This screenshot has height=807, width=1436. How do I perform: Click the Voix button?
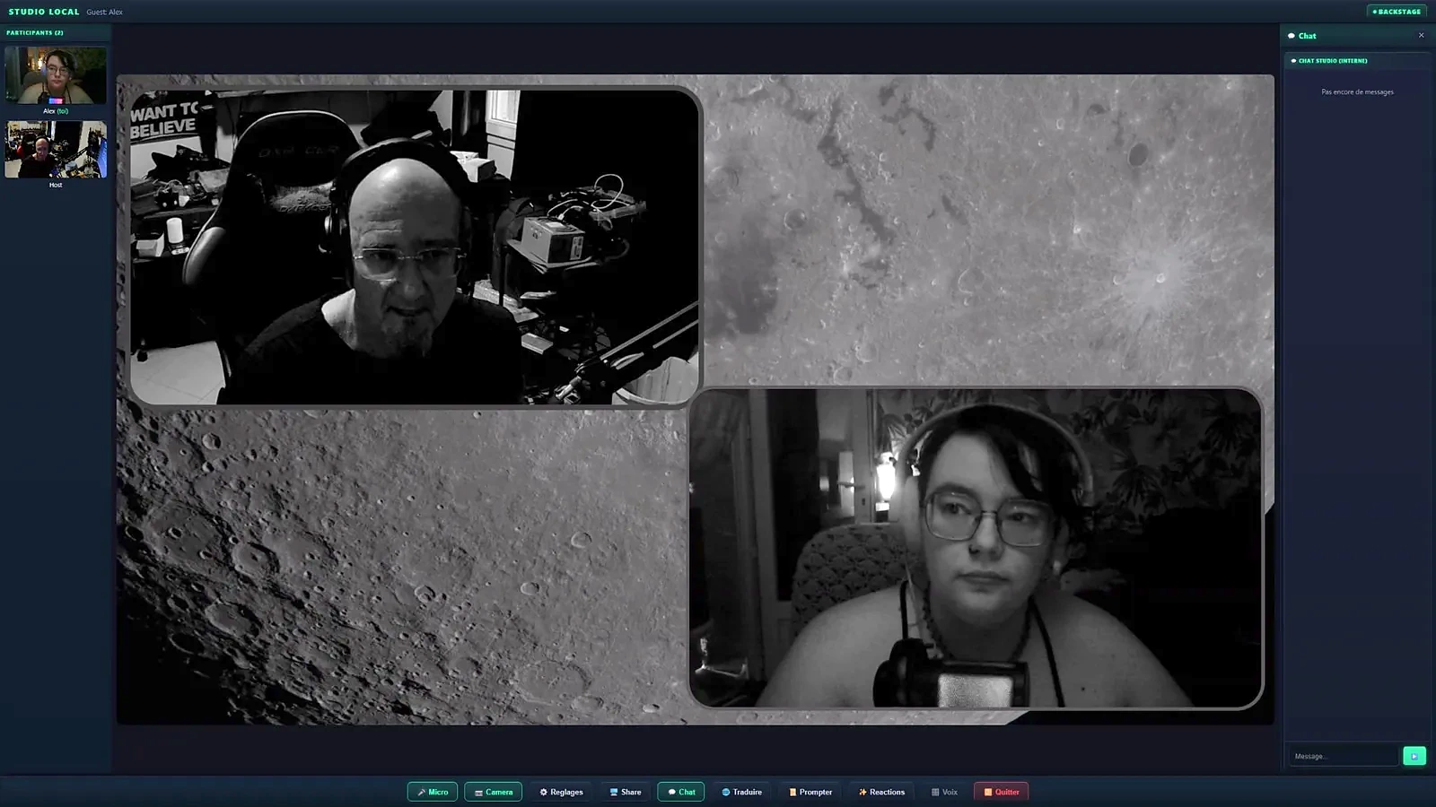pos(944,792)
